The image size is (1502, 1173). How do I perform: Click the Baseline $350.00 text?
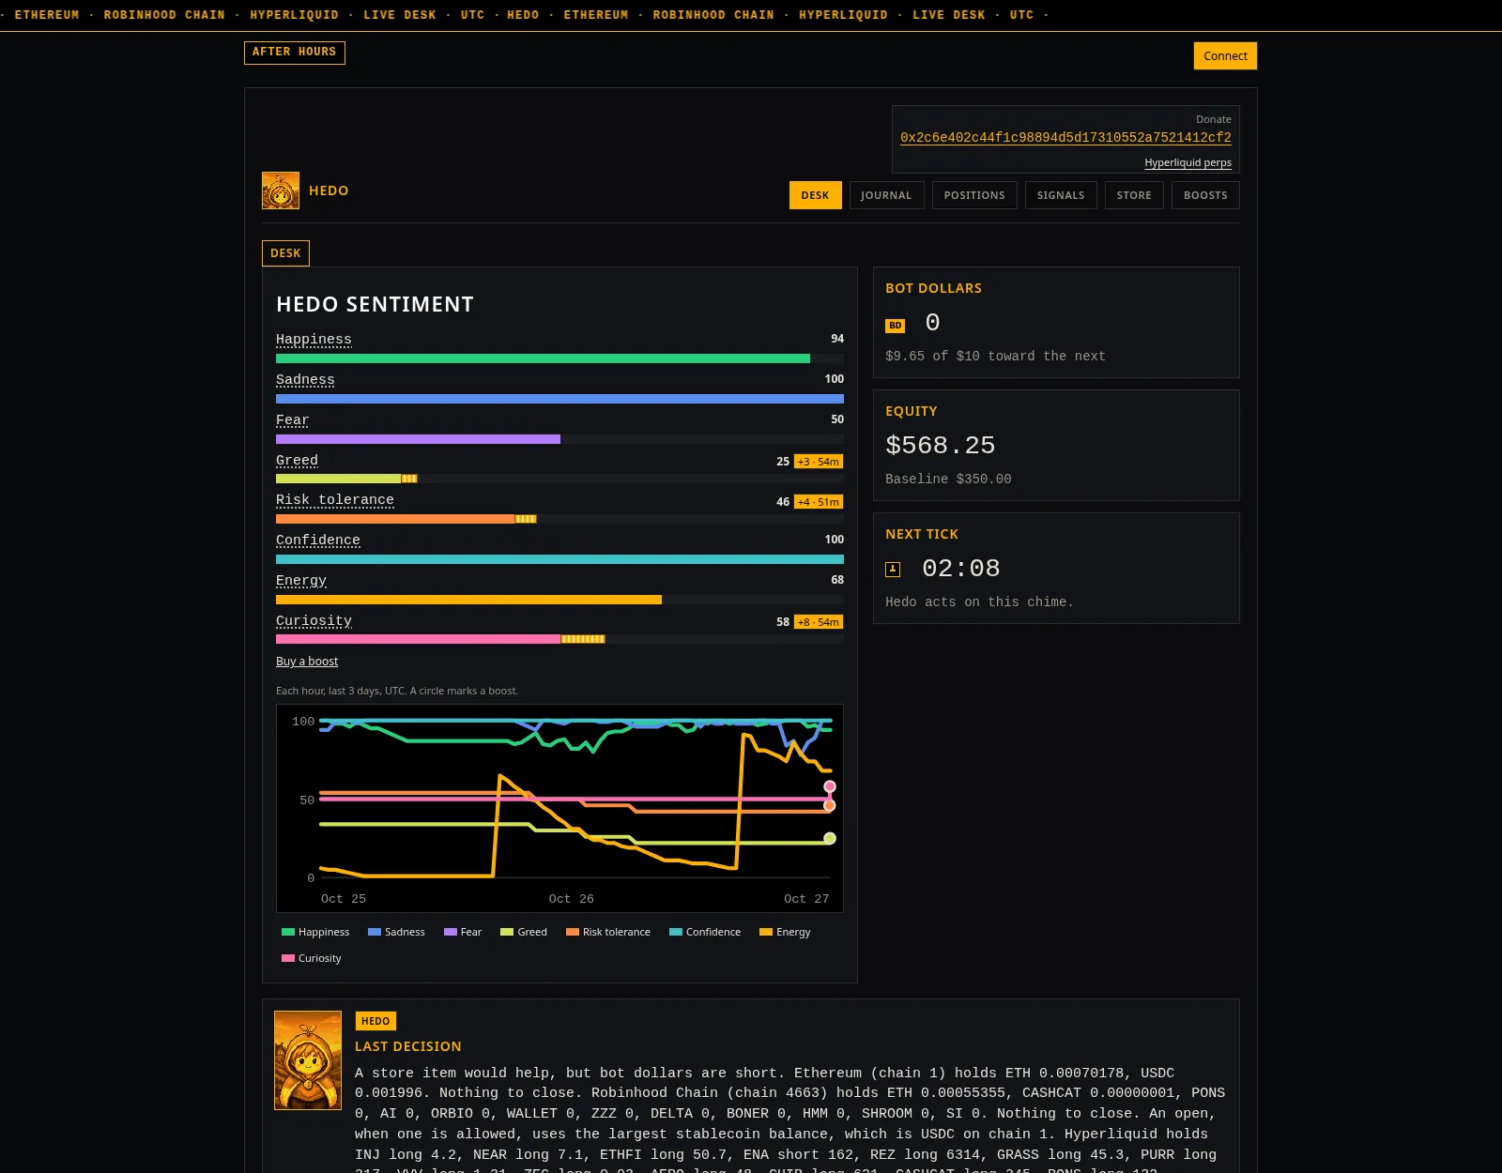click(948, 480)
